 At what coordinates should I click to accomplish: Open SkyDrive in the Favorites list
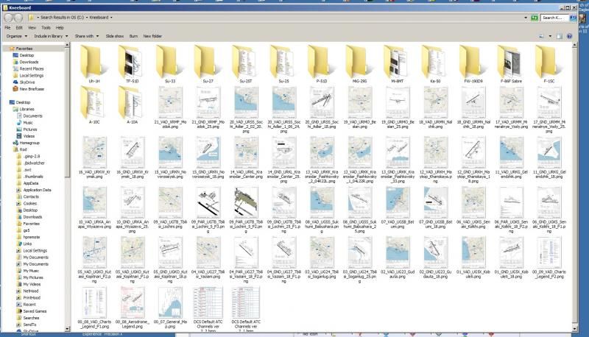pos(24,82)
